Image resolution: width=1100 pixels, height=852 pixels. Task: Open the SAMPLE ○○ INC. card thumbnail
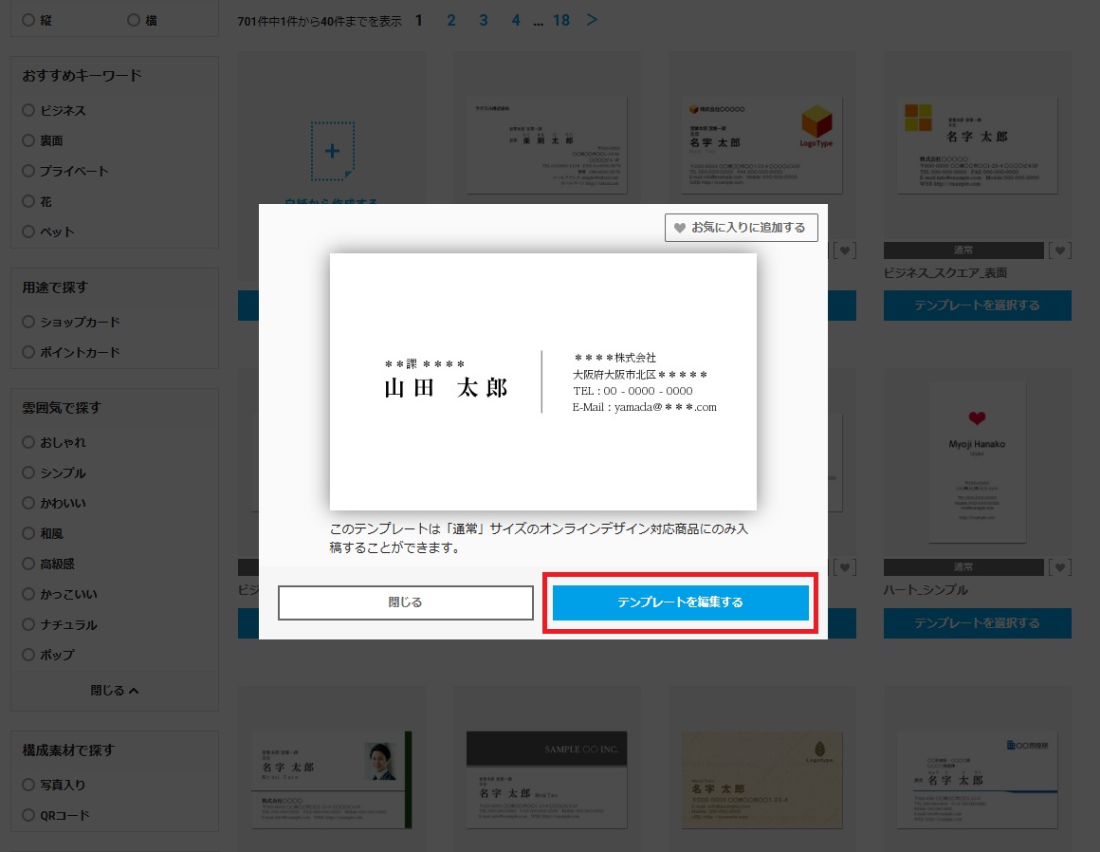546,780
